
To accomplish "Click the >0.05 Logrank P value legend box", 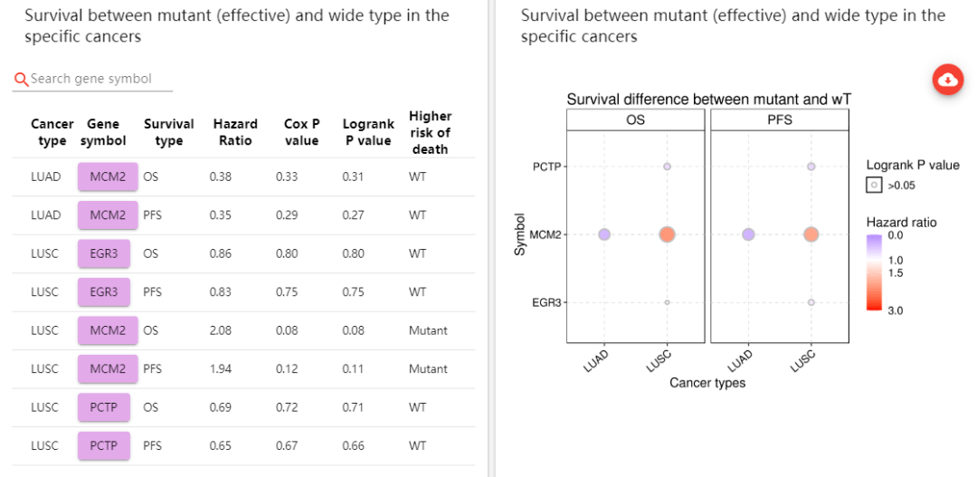I will point(874,185).
